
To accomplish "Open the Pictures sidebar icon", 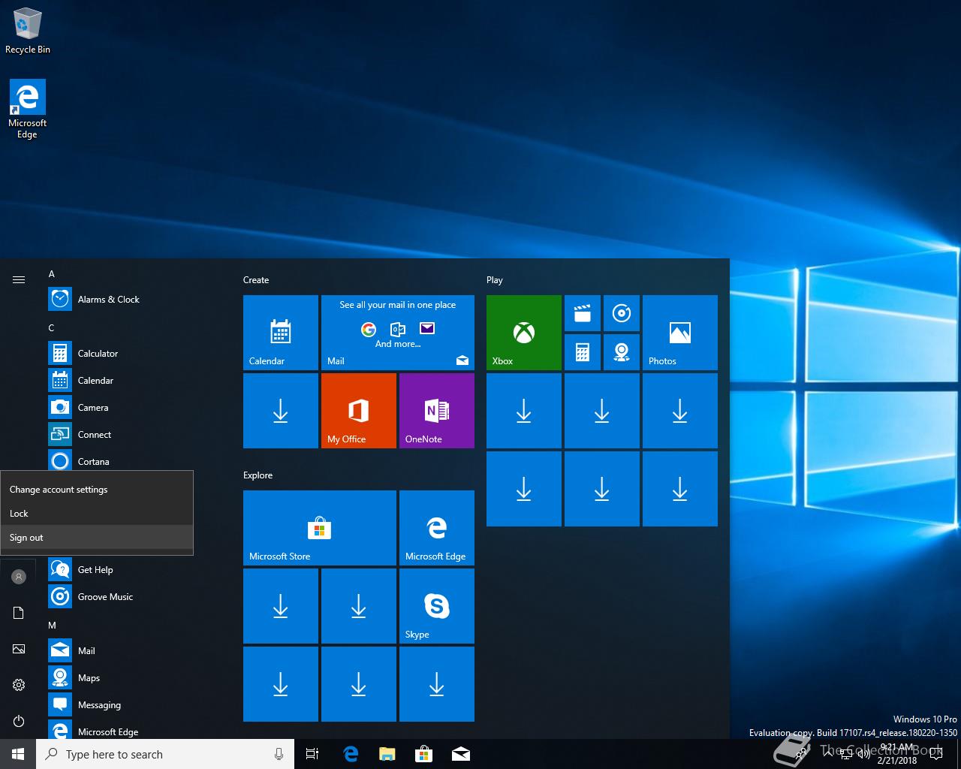I will 19,649.
